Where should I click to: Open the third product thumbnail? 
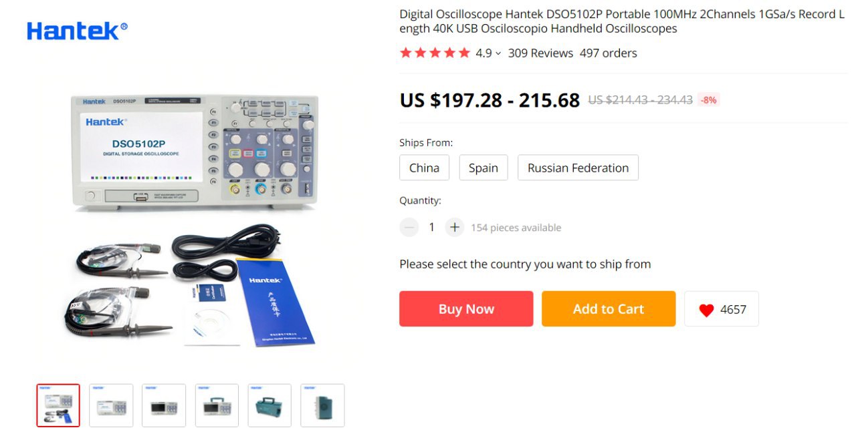click(164, 405)
